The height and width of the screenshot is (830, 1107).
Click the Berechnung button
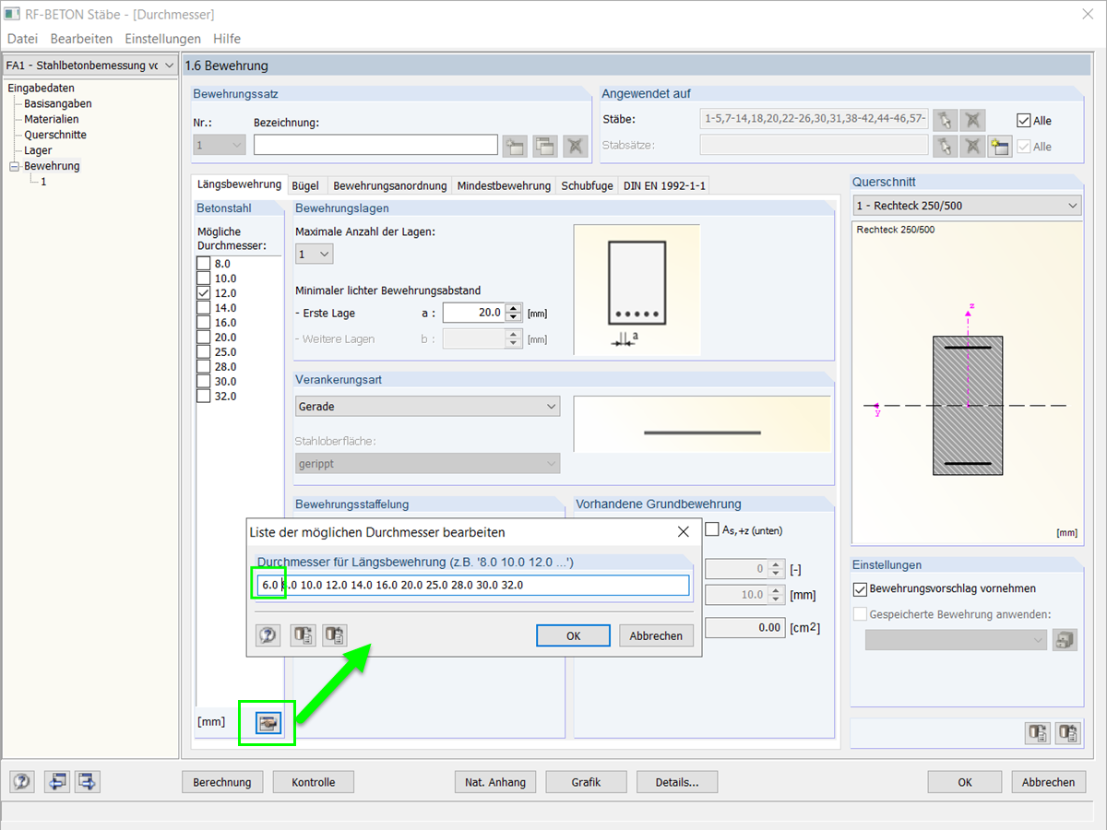222,782
